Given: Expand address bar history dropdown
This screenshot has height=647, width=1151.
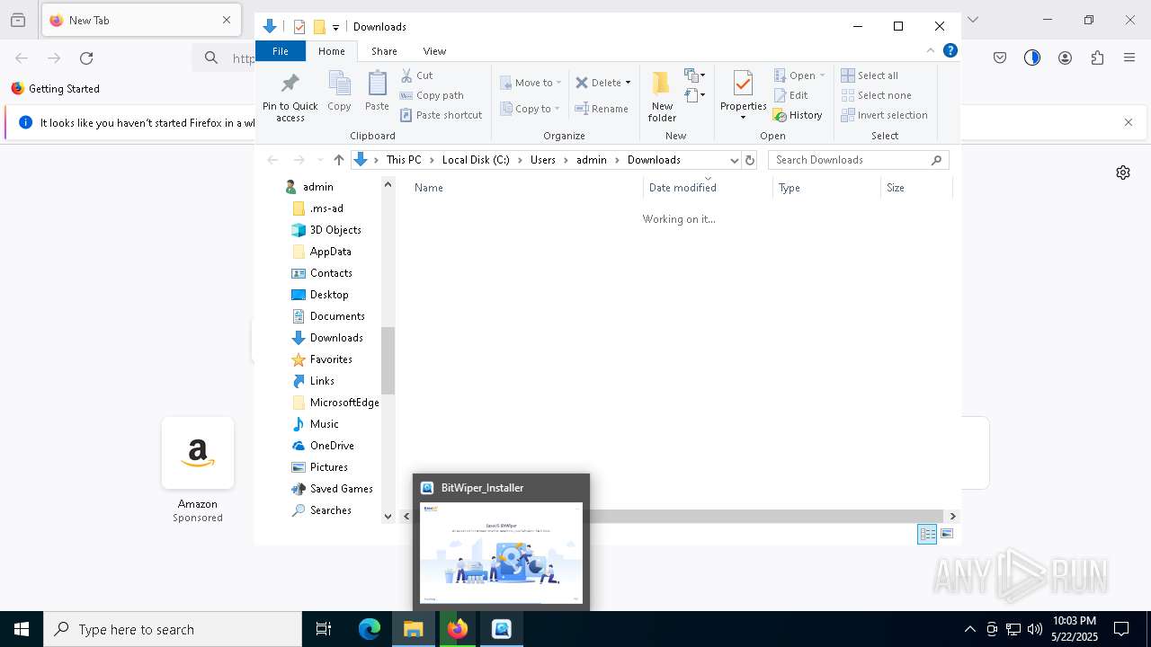Looking at the screenshot, I should pyautogui.click(x=734, y=160).
